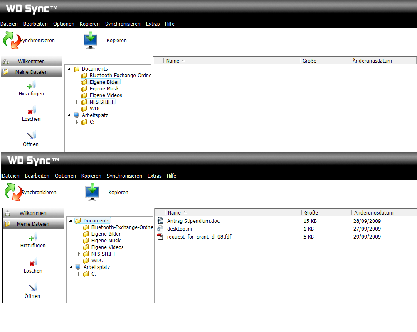Image resolution: width=417 pixels, height=332 pixels.
Task: Click Arbeitsplatz computer icon in bottom tree
Action: 78,267
